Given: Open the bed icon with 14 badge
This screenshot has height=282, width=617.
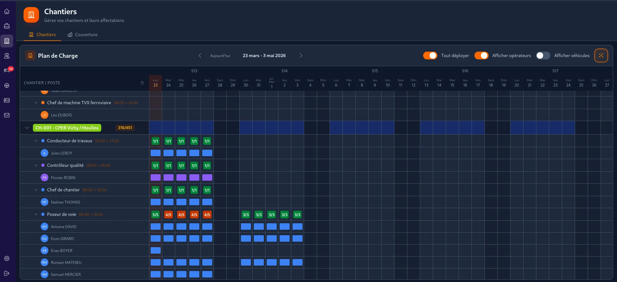Looking at the screenshot, I should pyautogui.click(x=7, y=71).
